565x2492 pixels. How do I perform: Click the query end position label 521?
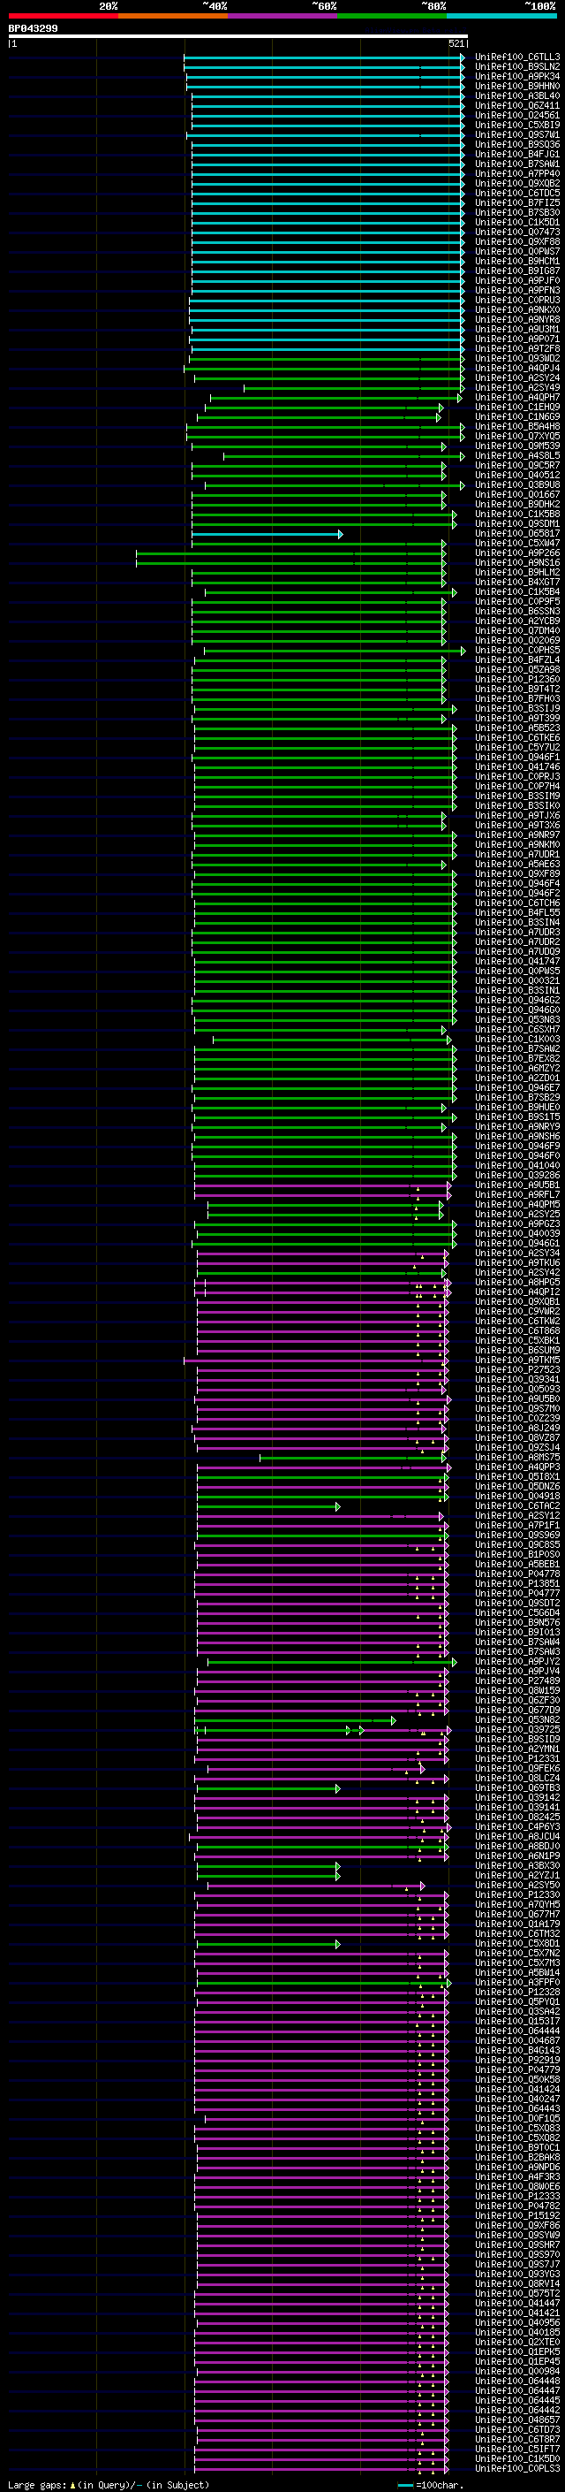coord(456,43)
